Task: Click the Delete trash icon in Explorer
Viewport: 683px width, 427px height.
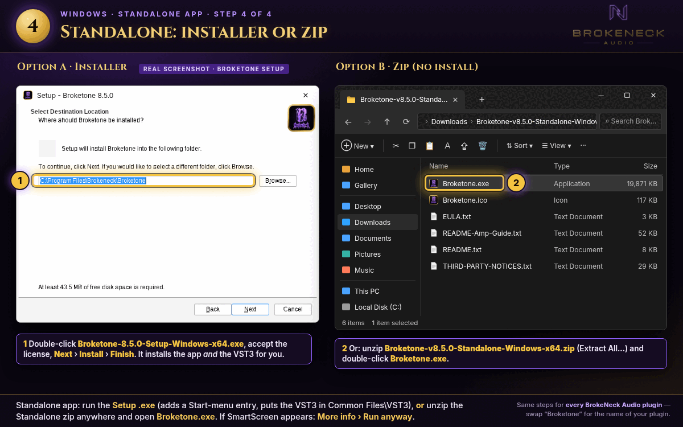Action: 482,146
